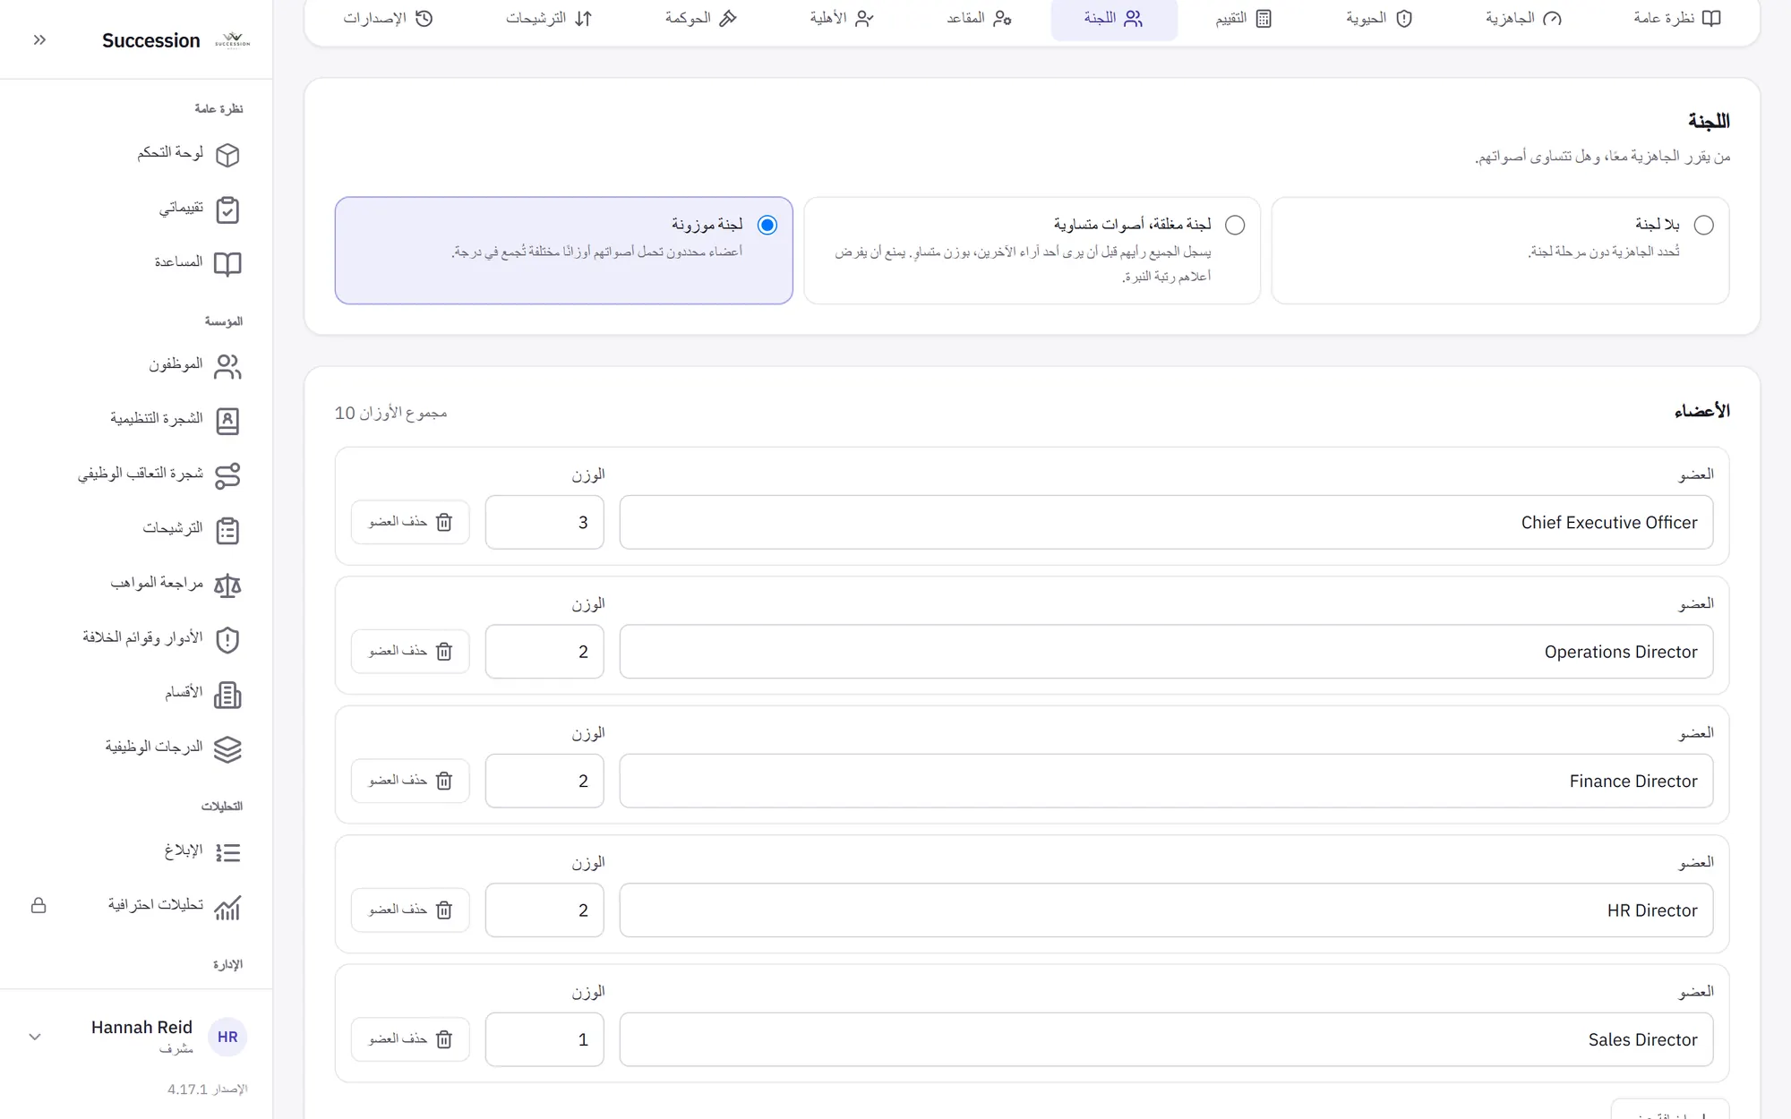Open الإبلاغ list icon
Screen dimensions: 1791x1119
pyautogui.click(x=227, y=852)
